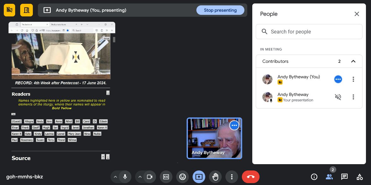The height and width of the screenshot is (185, 371).
Task: Toggle the microphone mute button
Action: click(x=125, y=177)
